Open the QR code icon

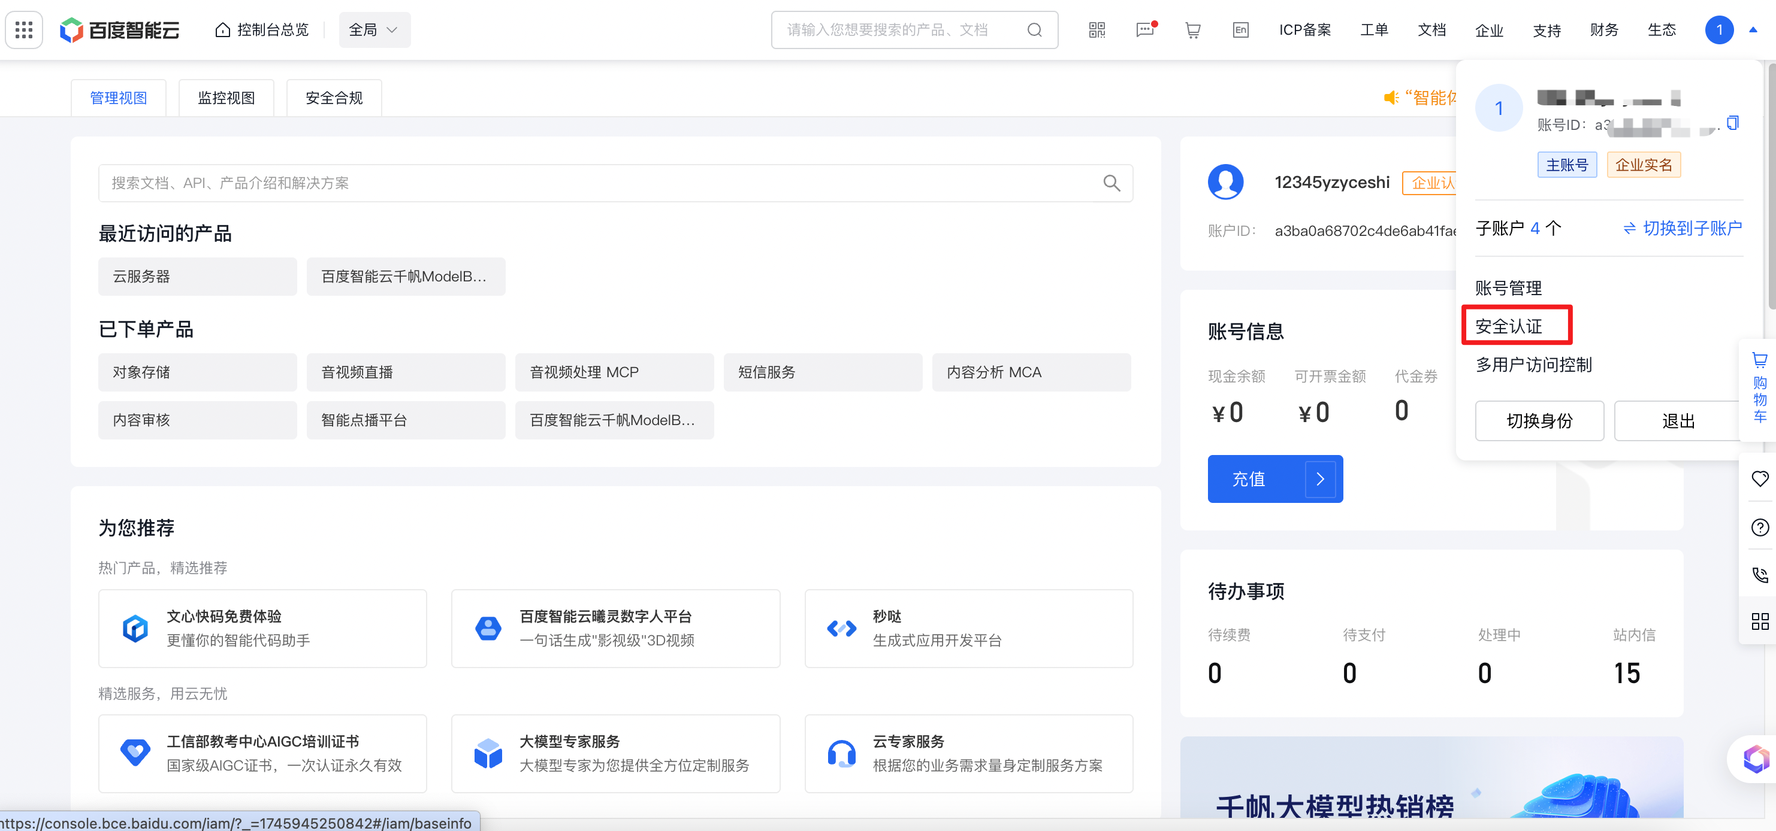[x=1097, y=29]
